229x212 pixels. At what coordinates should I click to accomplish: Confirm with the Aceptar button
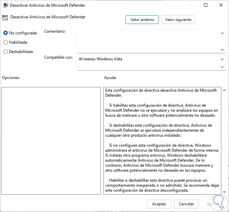coord(159,204)
